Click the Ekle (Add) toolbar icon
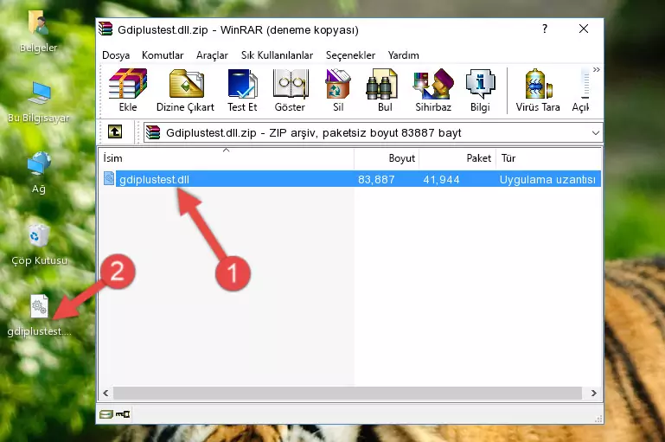The image size is (665, 442). pos(128,90)
